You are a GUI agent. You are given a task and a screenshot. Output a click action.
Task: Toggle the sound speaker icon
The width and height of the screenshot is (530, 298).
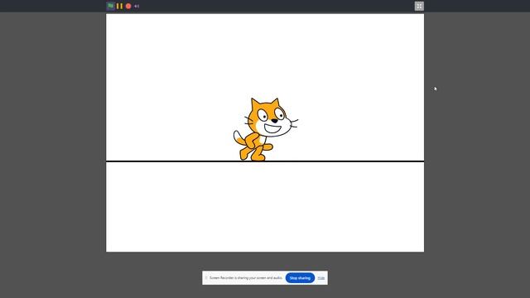tap(137, 6)
